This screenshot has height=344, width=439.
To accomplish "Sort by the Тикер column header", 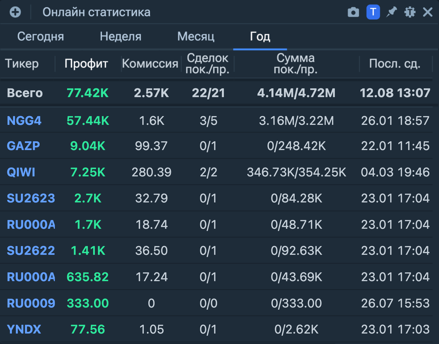I will click(x=22, y=64).
